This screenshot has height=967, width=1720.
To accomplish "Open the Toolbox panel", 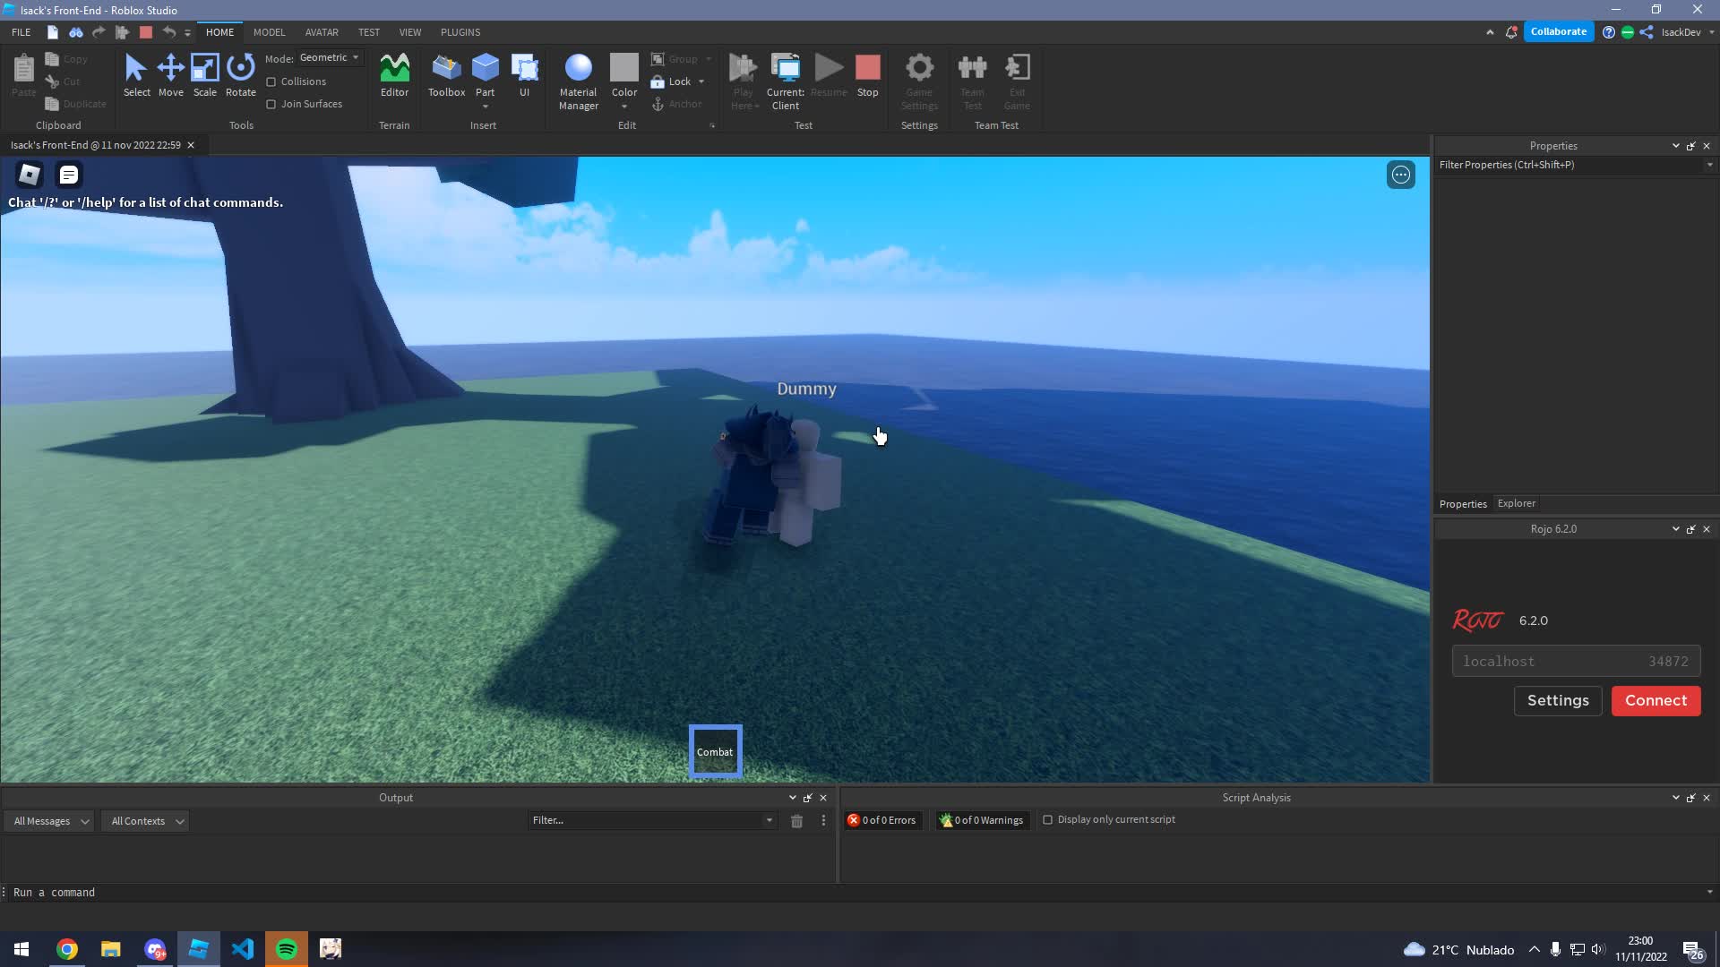I will (x=446, y=75).
